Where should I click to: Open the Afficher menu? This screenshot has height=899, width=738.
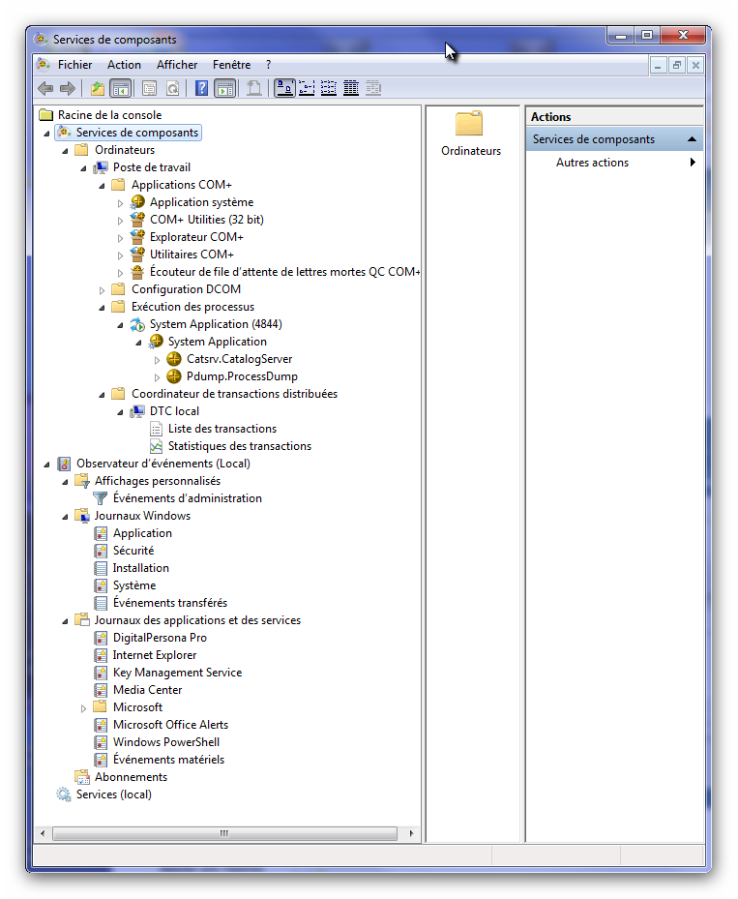click(x=177, y=65)
